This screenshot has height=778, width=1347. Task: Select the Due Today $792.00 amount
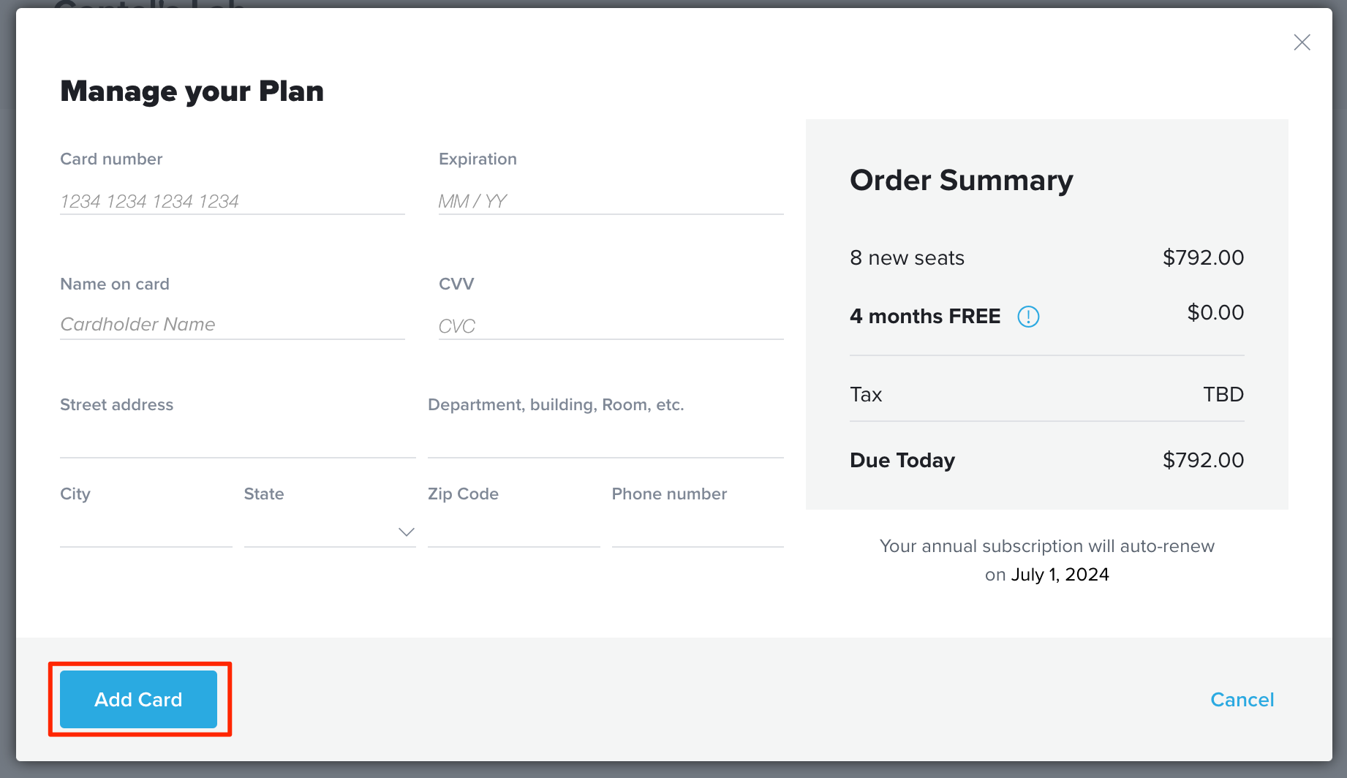[1203, 460]
